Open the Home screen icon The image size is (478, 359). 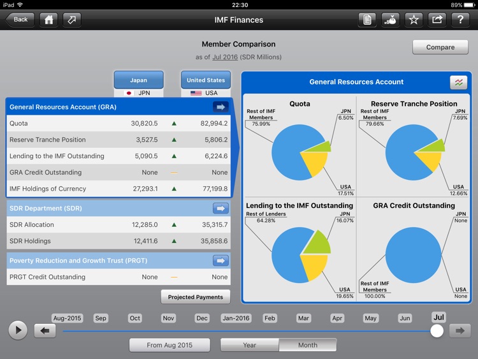[x=49, y=20]
